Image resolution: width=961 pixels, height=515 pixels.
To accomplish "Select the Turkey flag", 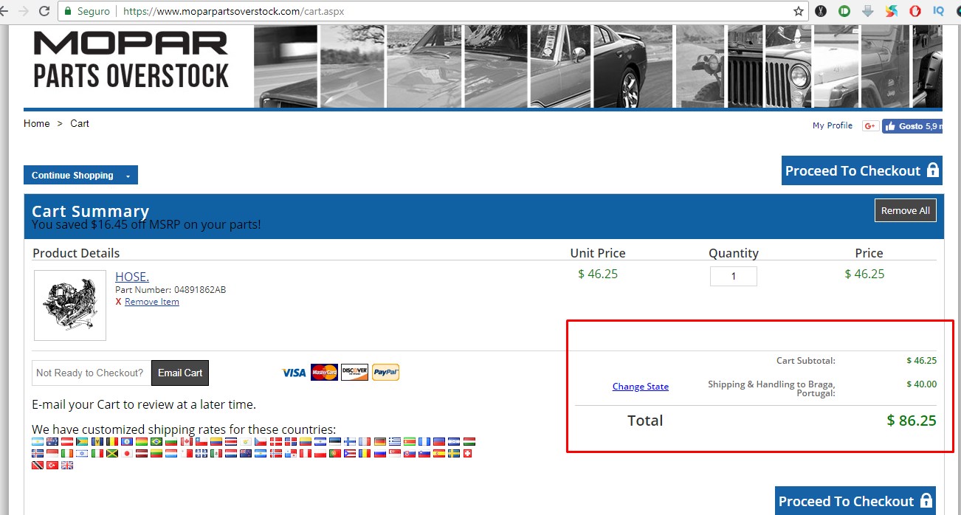I will [x=52, y=465].
